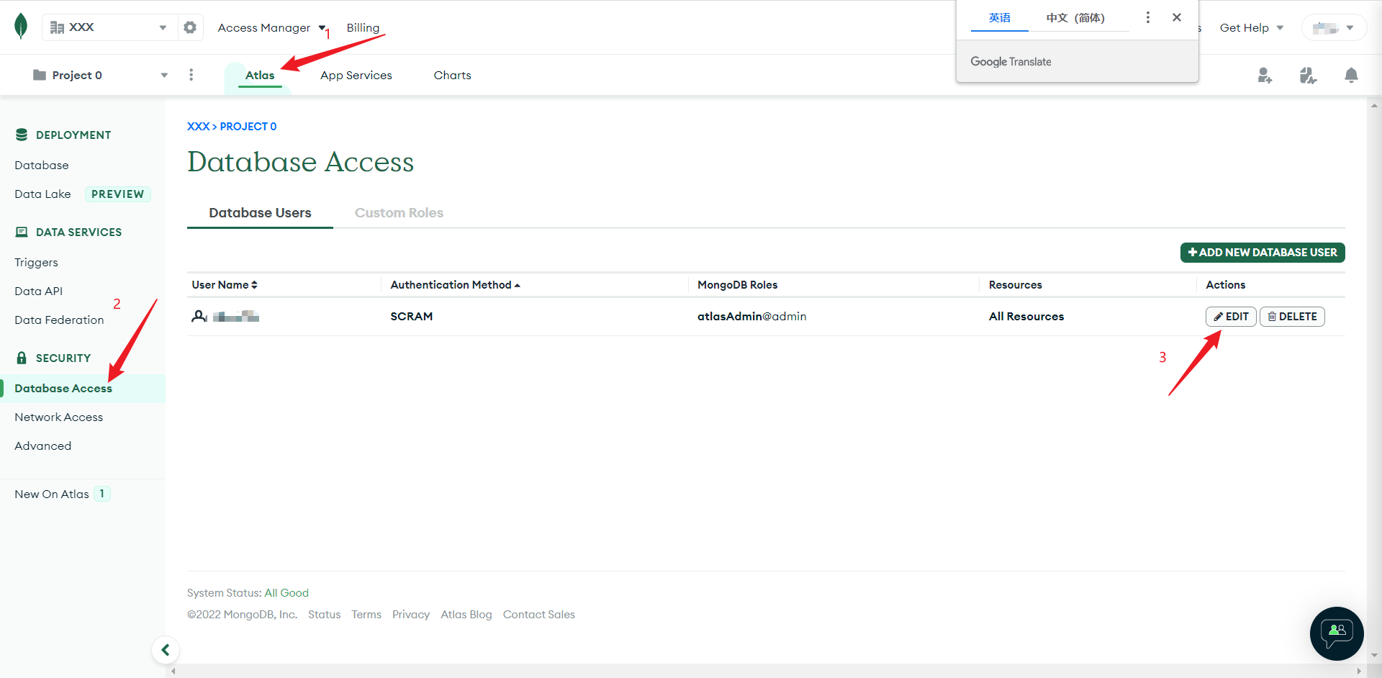Image resolution: width=1382 pixels, height=678 pixels.
Task: Switch to the Custom Roles tab
Action: (x=399, y=213)
